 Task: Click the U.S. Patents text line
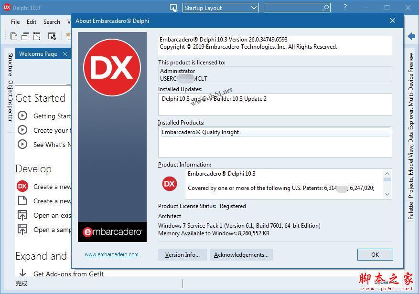point(281,188)
